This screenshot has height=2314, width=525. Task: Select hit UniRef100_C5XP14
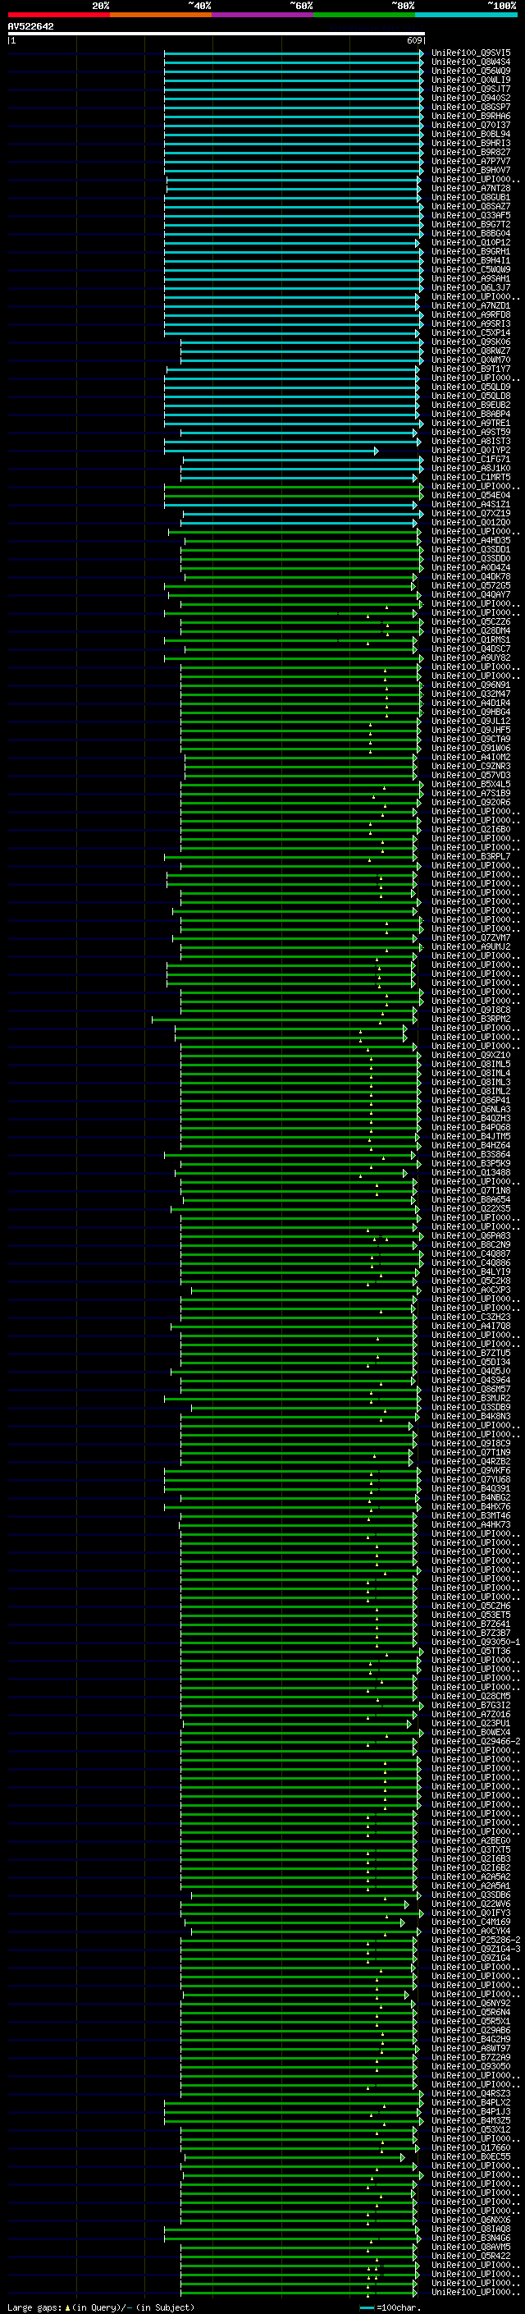click(x=471, y=332)
